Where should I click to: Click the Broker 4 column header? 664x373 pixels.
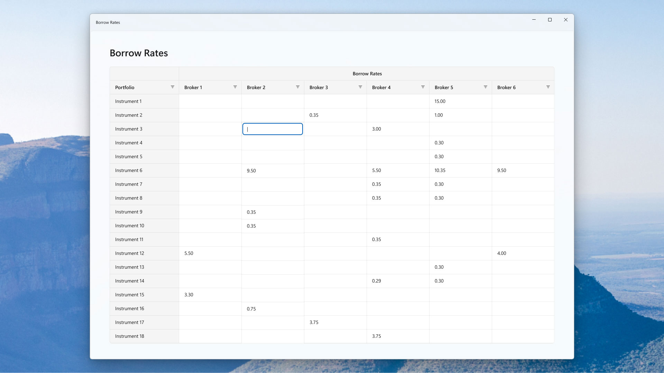point(381,87)
